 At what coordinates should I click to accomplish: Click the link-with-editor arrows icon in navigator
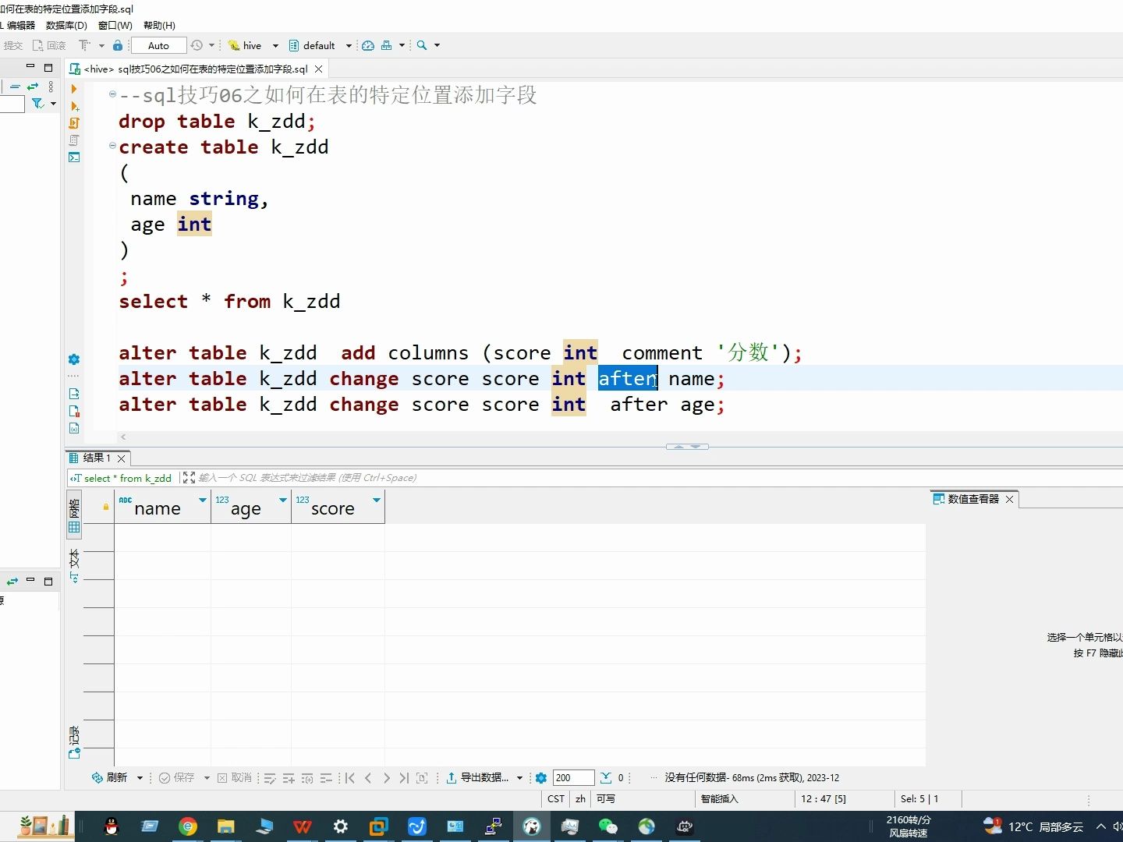coord(33,87)
